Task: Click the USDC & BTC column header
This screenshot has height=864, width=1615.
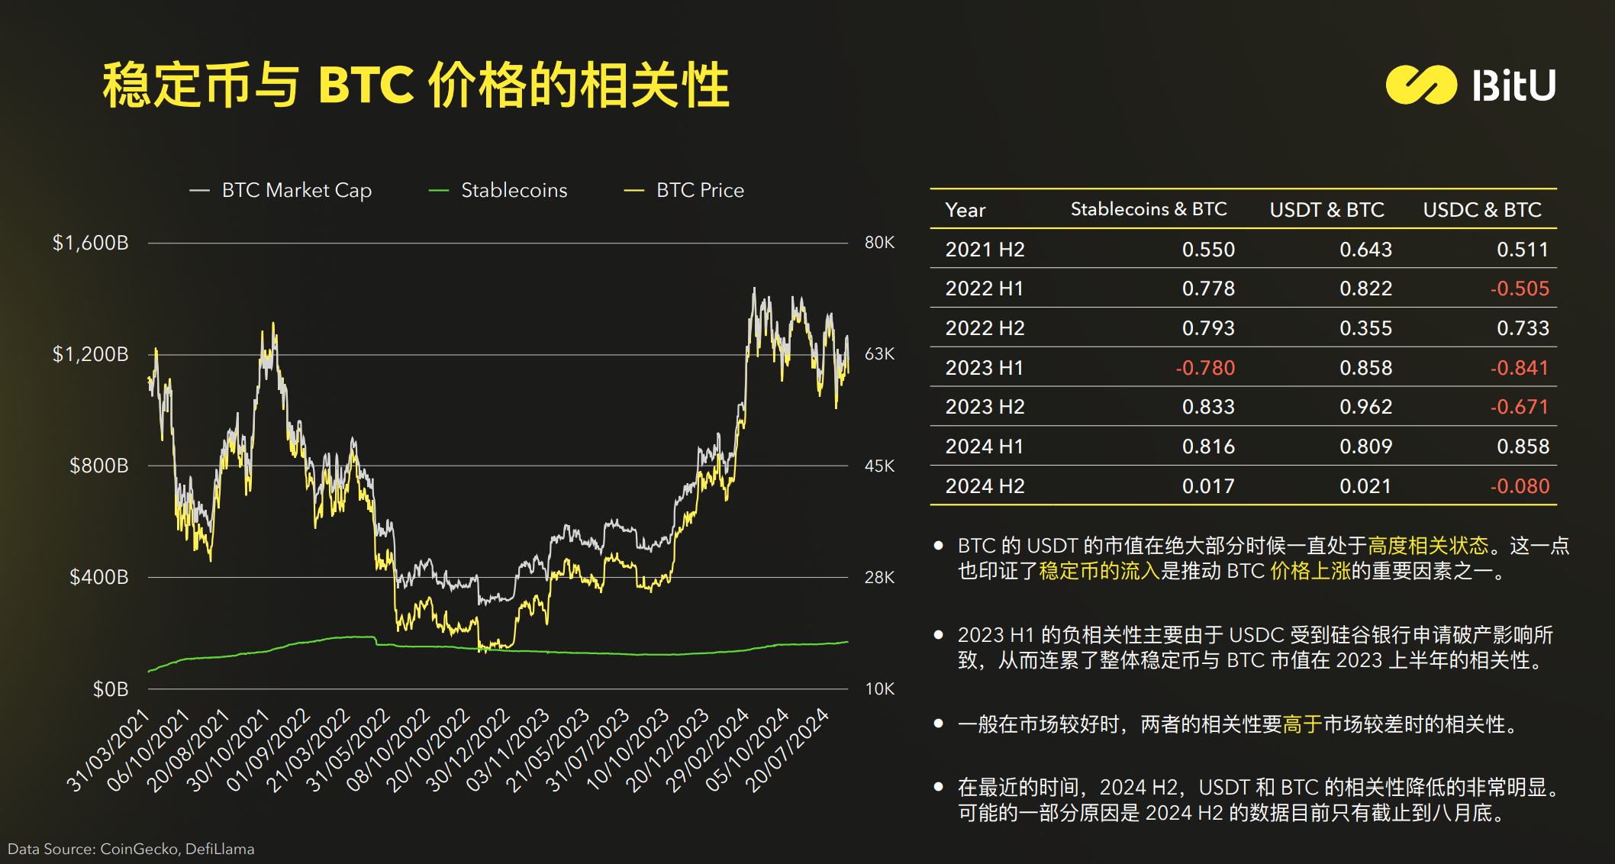Action: [x=1482, y=210]
